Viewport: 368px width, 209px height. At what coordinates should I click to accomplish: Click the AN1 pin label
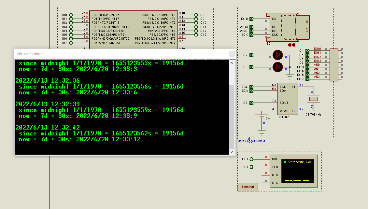pyautogui.click(x=317, y=69)
